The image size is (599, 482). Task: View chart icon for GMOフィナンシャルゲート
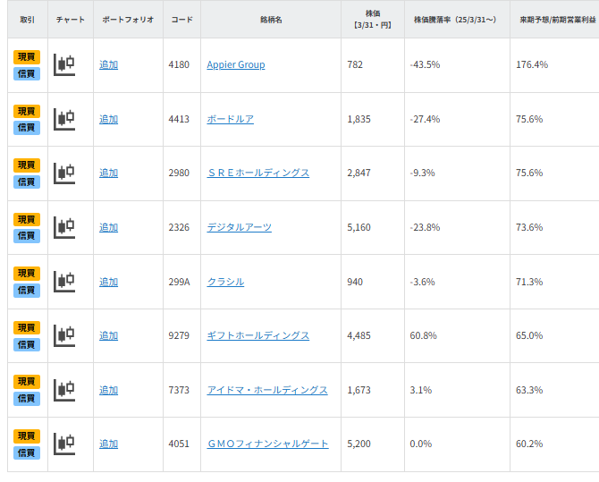point(64,444)
